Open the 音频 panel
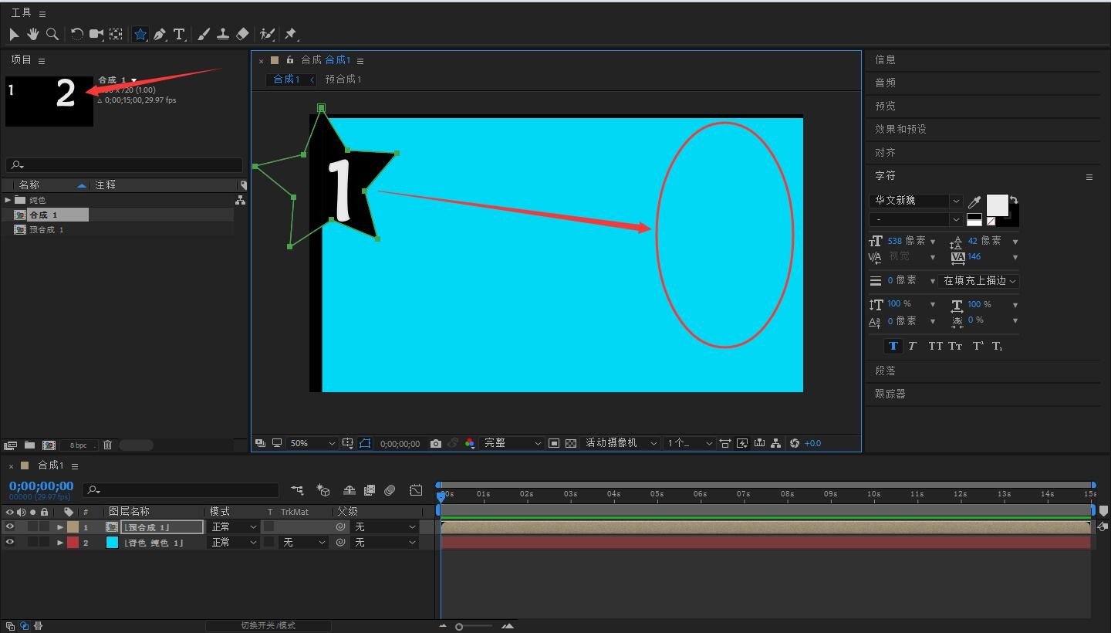Screen dimensions: 1111x633 tap(885, 83)
